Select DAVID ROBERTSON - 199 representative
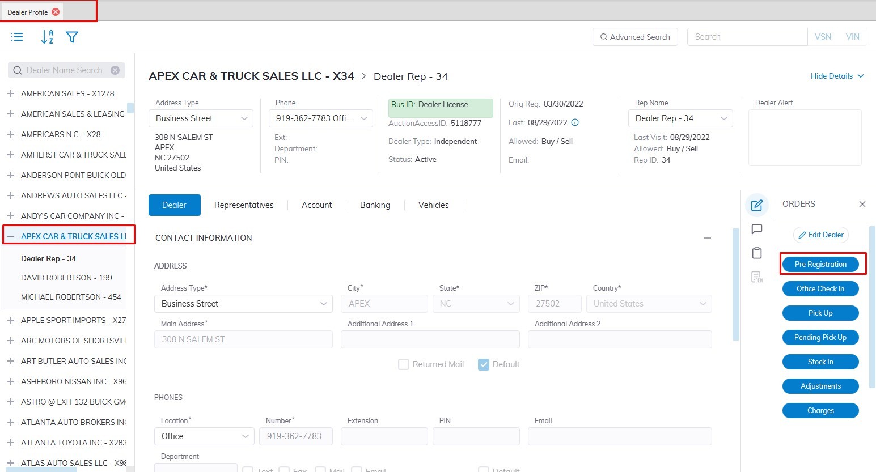876x472 pixels. pos(66,278)
